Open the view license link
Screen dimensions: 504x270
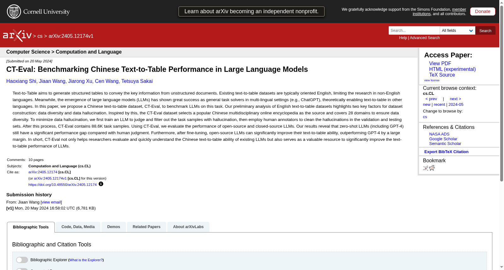(432, 80)
